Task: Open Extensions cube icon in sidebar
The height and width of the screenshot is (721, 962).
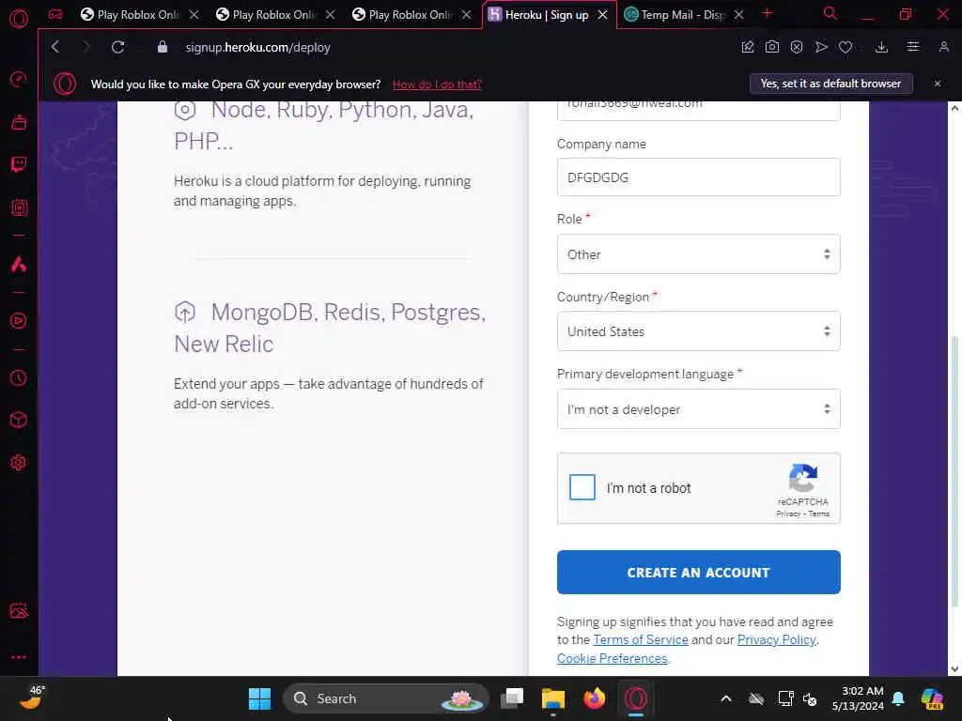Action: pyautogui.click(x=19, y=420)
